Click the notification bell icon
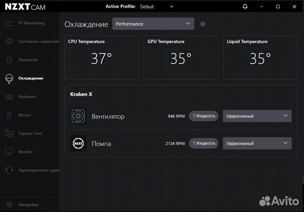 [x=245, y=7]
